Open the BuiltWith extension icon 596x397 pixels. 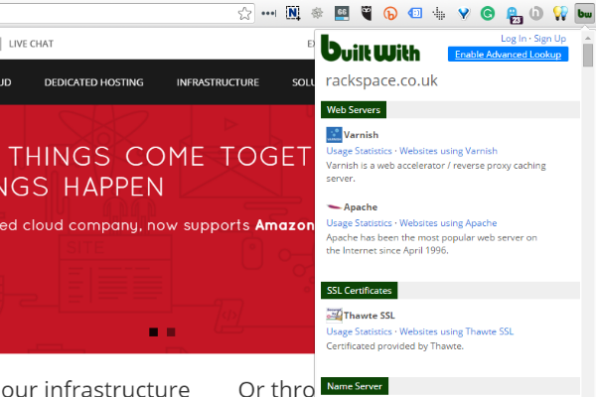pyautogui.click(x=583, y=14)
